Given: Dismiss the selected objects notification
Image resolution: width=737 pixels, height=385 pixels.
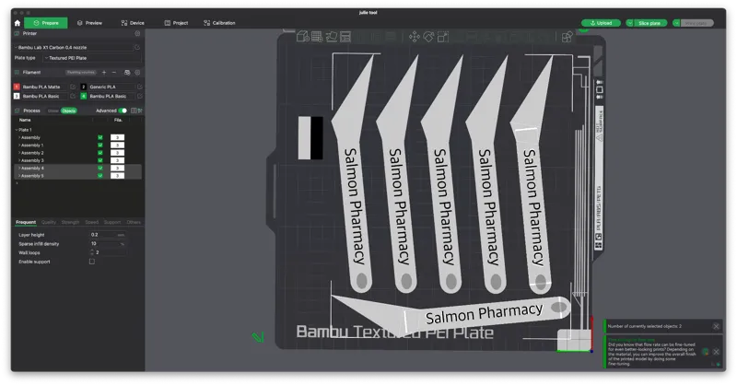Looking at the screenshot, I should (x=716, y=326).
